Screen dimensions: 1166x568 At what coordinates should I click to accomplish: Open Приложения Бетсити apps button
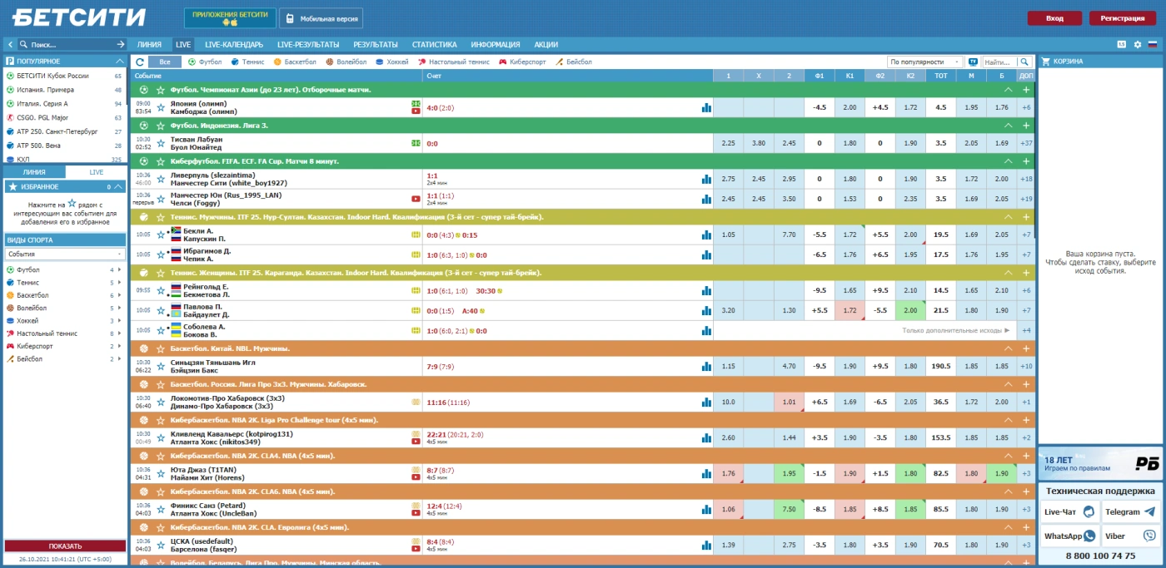coord(230,18)
